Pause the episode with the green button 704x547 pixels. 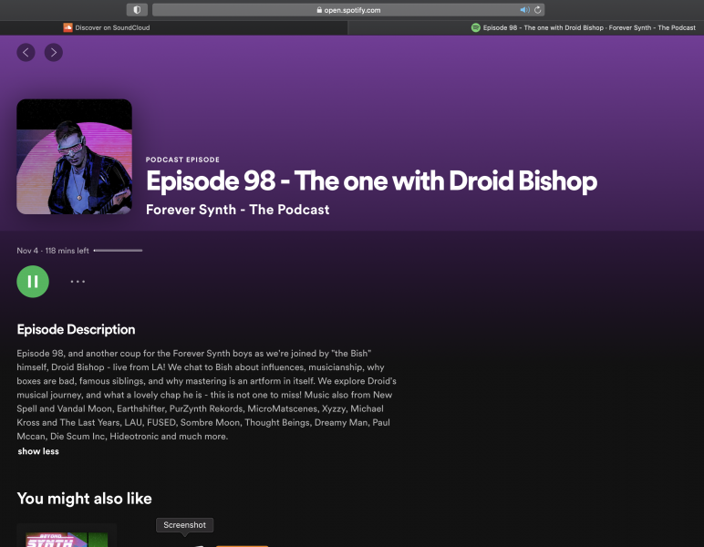(33, 282)
